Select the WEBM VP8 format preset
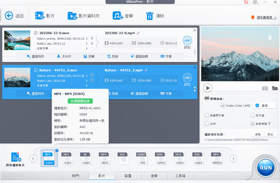The image size is (280, 183). (142, 158)
